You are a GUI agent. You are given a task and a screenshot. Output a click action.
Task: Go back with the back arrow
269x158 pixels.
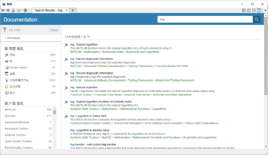pyautogui.click(x=3, y=10)
